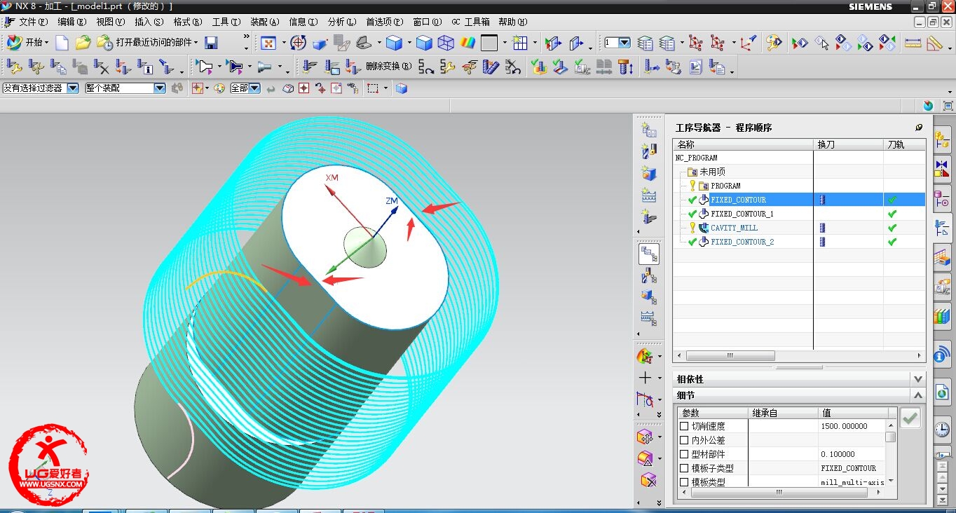
Task: Open the 文件 menu
Action: point(33,22)
